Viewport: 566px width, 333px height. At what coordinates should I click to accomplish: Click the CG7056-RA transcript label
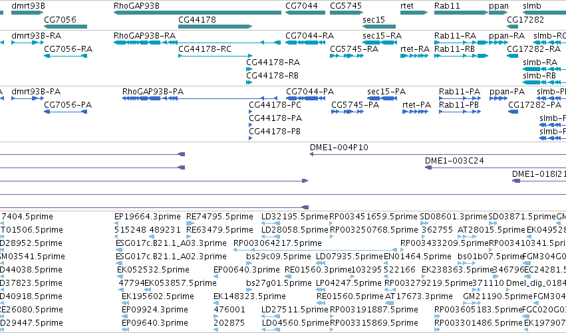[69, 49]
